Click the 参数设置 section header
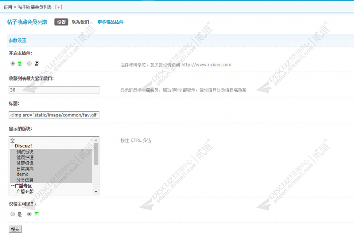Viewport: 354px width, 236px height. click(x=18, y=41)
